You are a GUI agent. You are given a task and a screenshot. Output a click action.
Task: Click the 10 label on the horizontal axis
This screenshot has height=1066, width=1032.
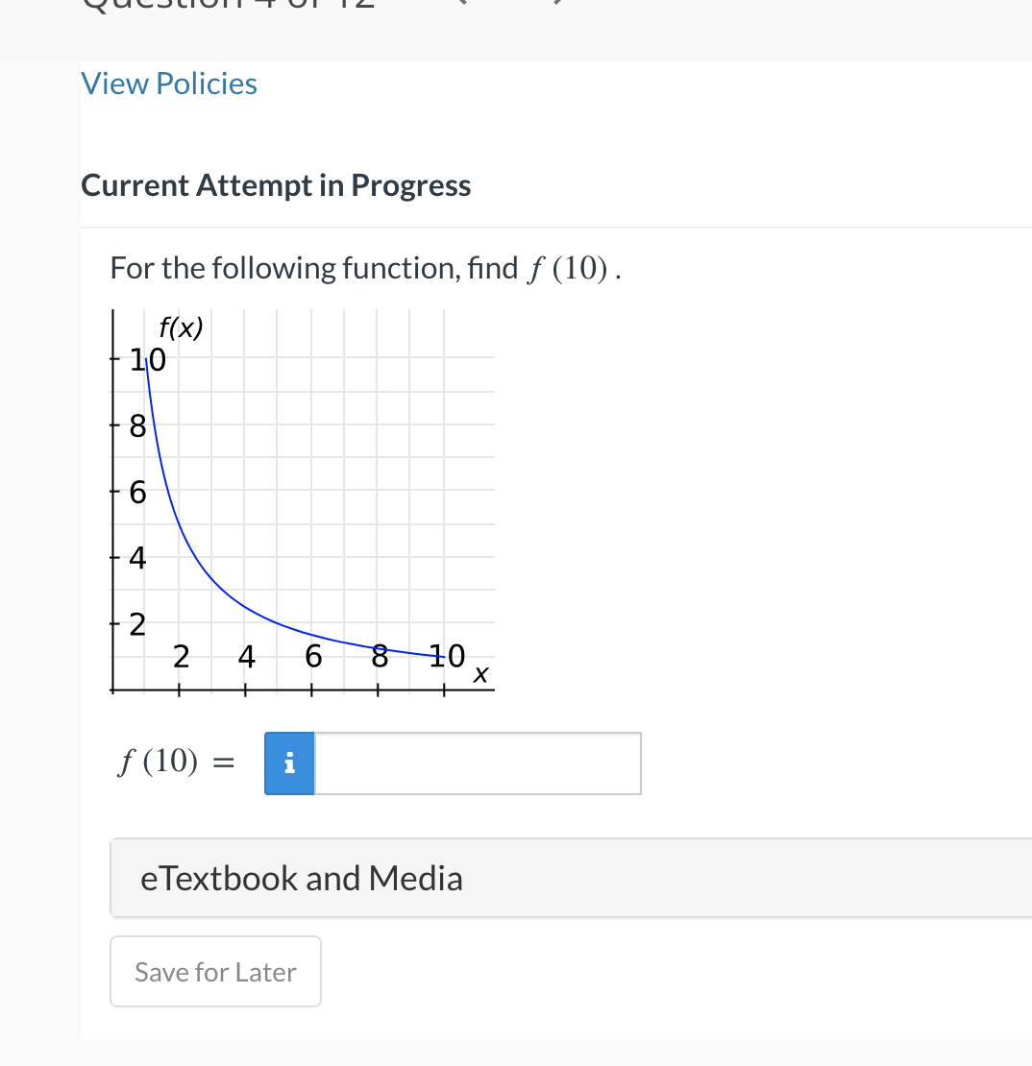[x=446, y=656]
